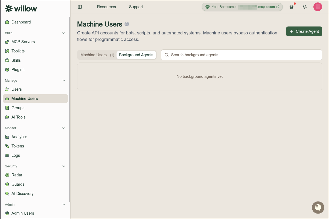Switch to the Machine Users tab
Image resolution: width=329 pixels, height=219 pixels.
[97, 55]
